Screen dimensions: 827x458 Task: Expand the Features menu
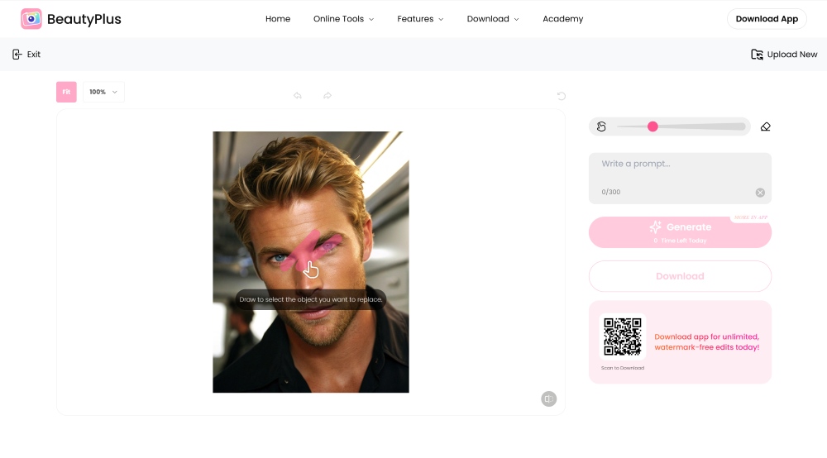420,19
